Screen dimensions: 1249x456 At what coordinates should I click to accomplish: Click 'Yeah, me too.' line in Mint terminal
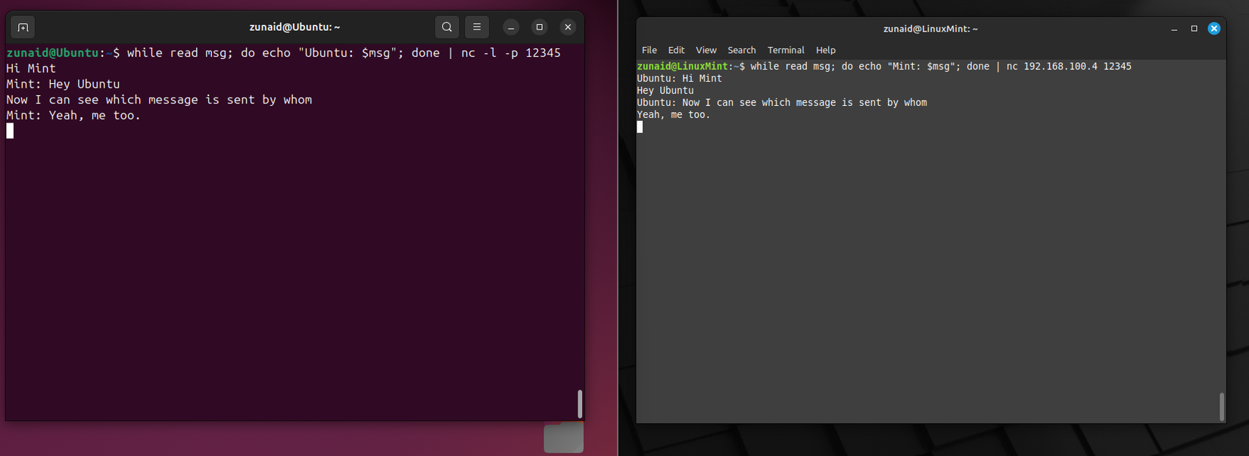pos(674,115)
